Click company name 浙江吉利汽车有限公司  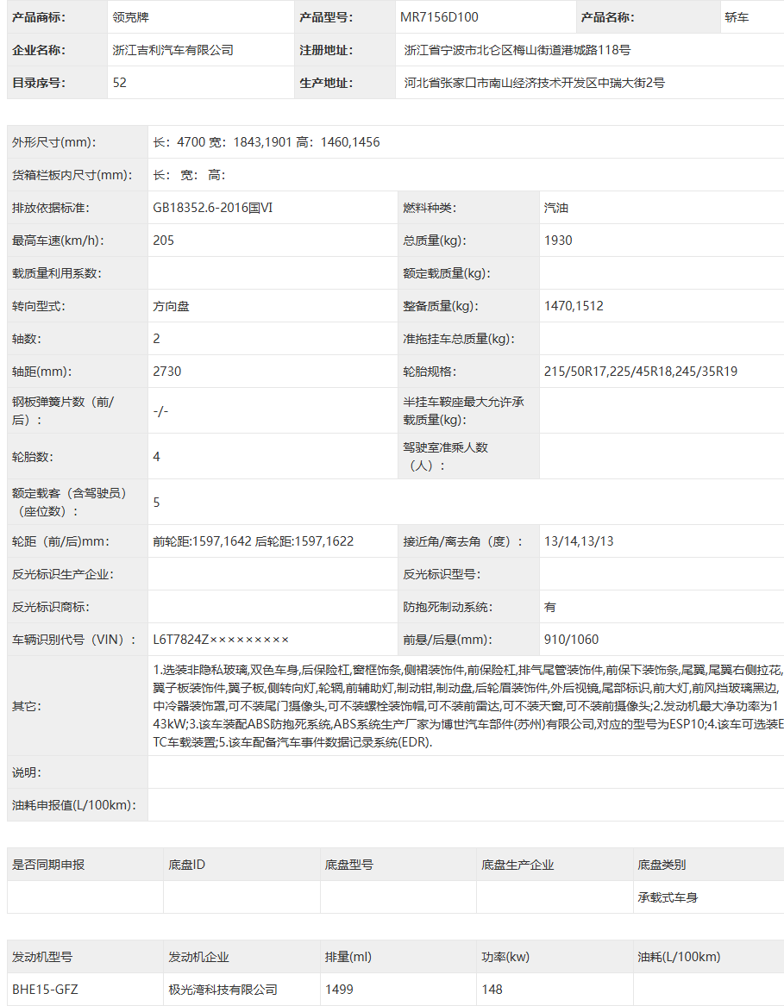(x=172, y=50)
